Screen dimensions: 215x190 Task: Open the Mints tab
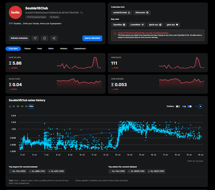(51, 48)
